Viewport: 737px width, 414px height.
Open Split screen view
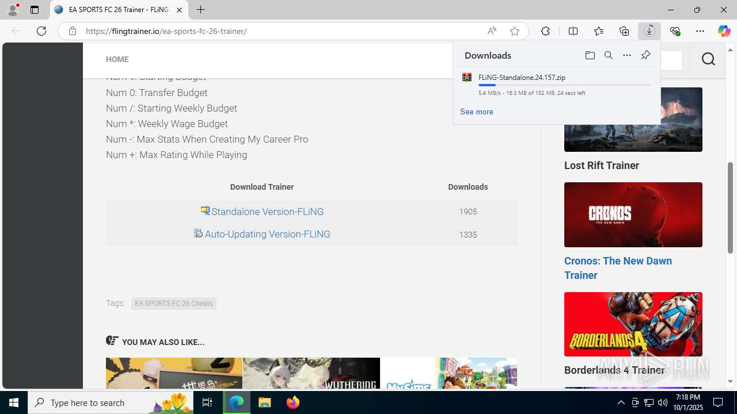[573, 31]
